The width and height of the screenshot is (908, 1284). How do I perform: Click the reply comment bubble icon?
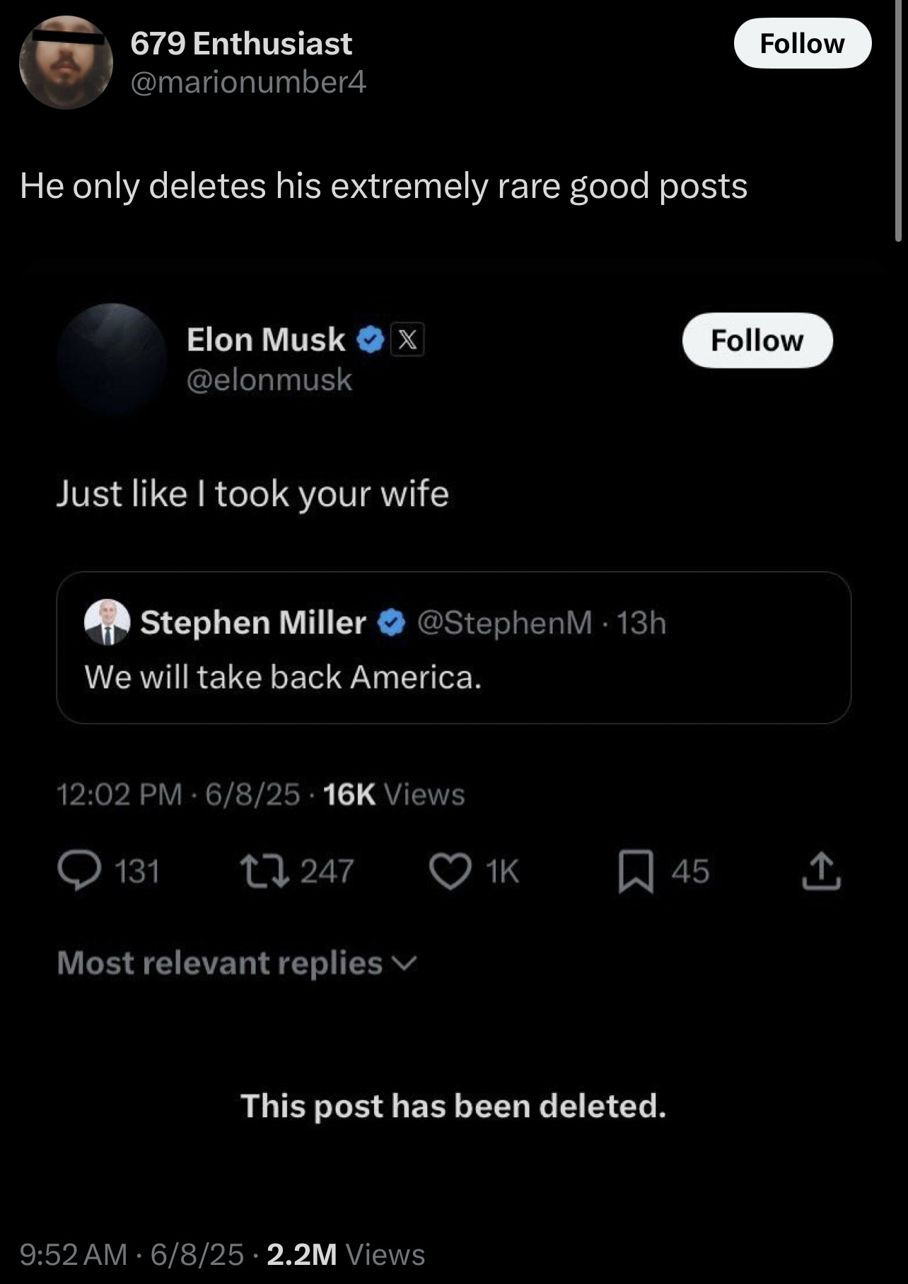pos(78,871)
